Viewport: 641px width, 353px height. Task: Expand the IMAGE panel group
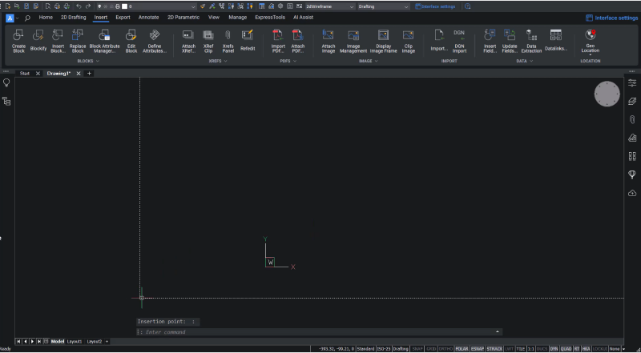[x=369, y=61]
